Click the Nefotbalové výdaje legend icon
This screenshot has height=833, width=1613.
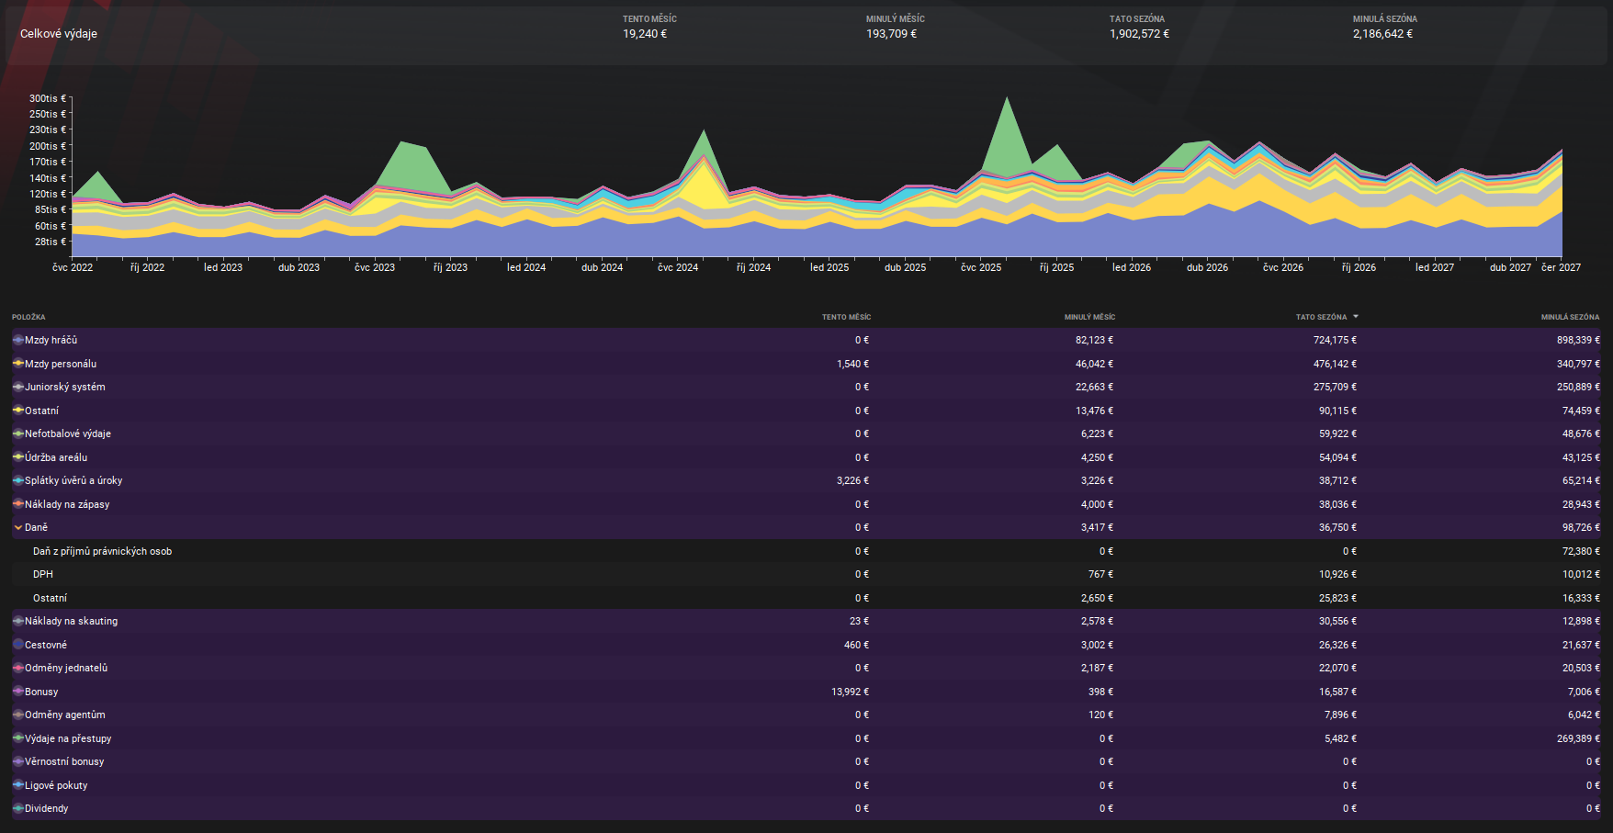(18, 433)
